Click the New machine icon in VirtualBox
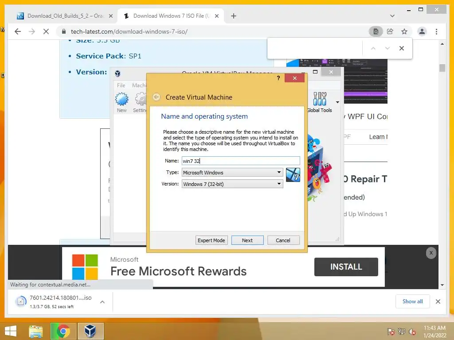This screenshot has height=340, width=454. 121,102
